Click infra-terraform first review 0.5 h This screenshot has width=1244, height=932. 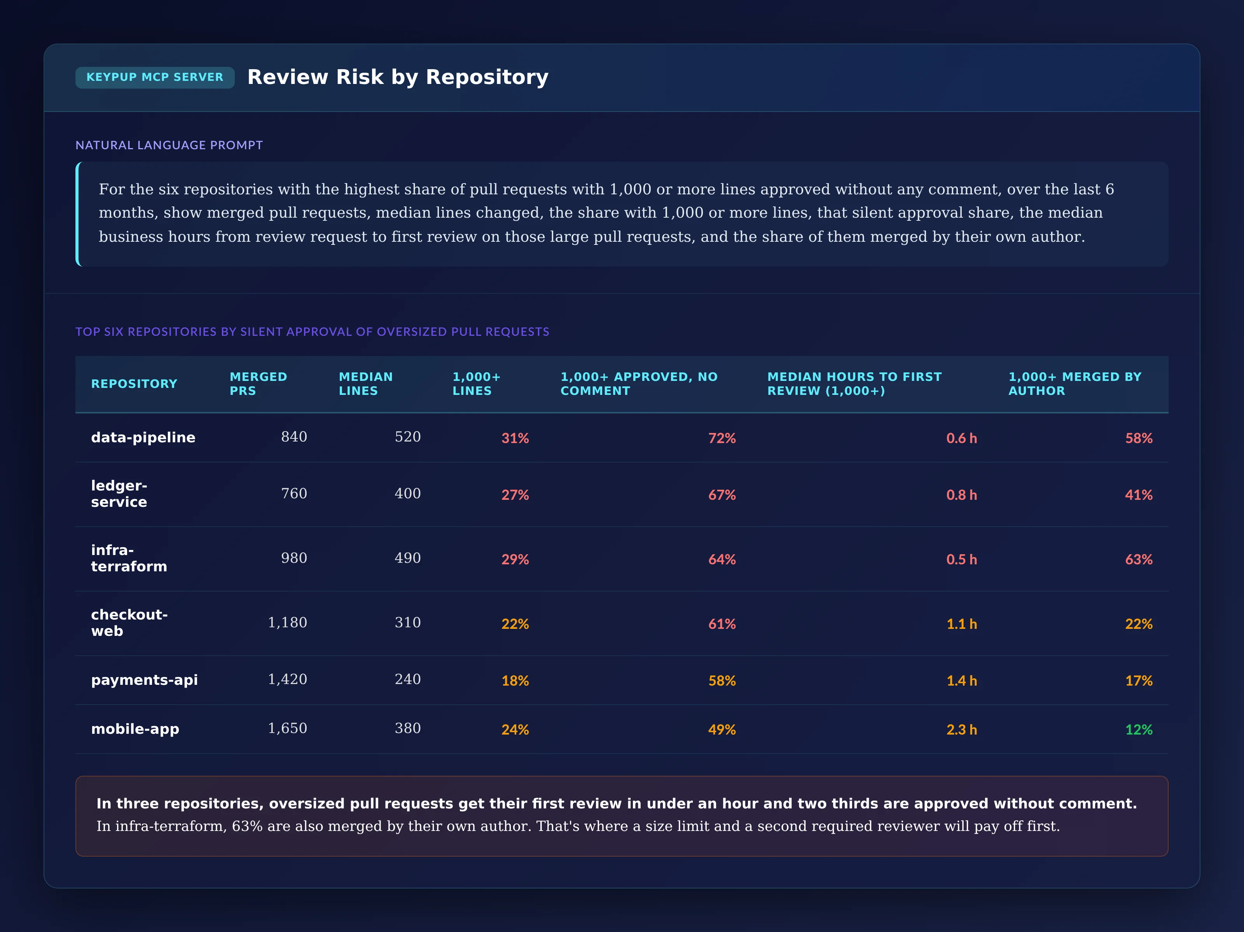coord(962,559)
